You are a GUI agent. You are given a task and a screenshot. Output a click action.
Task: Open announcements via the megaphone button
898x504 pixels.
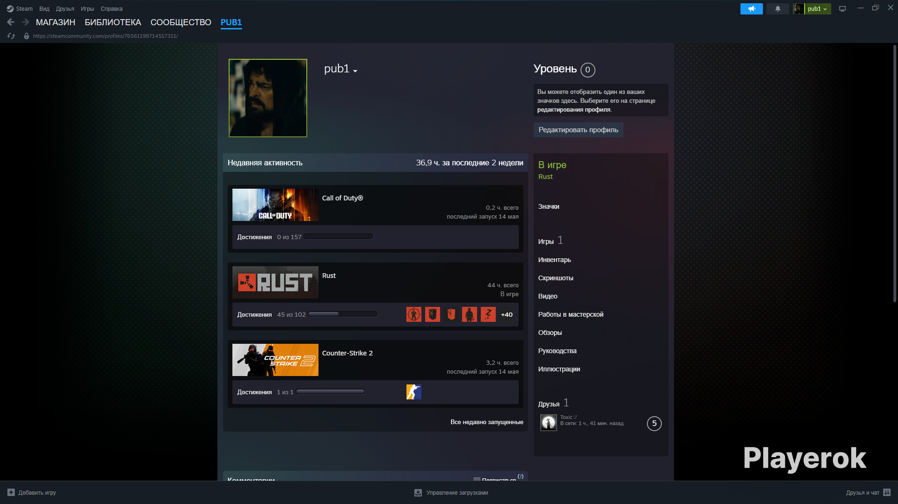752,9
